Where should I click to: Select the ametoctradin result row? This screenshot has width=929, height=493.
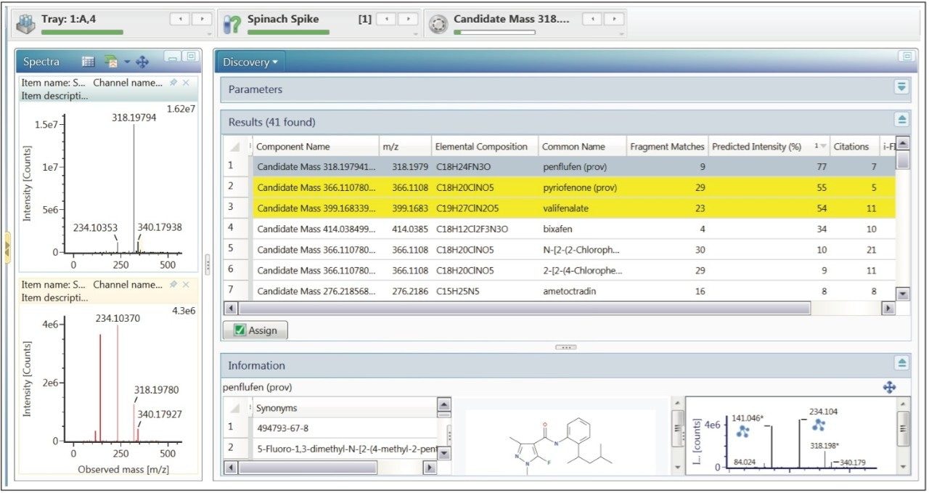(x=559, y=291)
